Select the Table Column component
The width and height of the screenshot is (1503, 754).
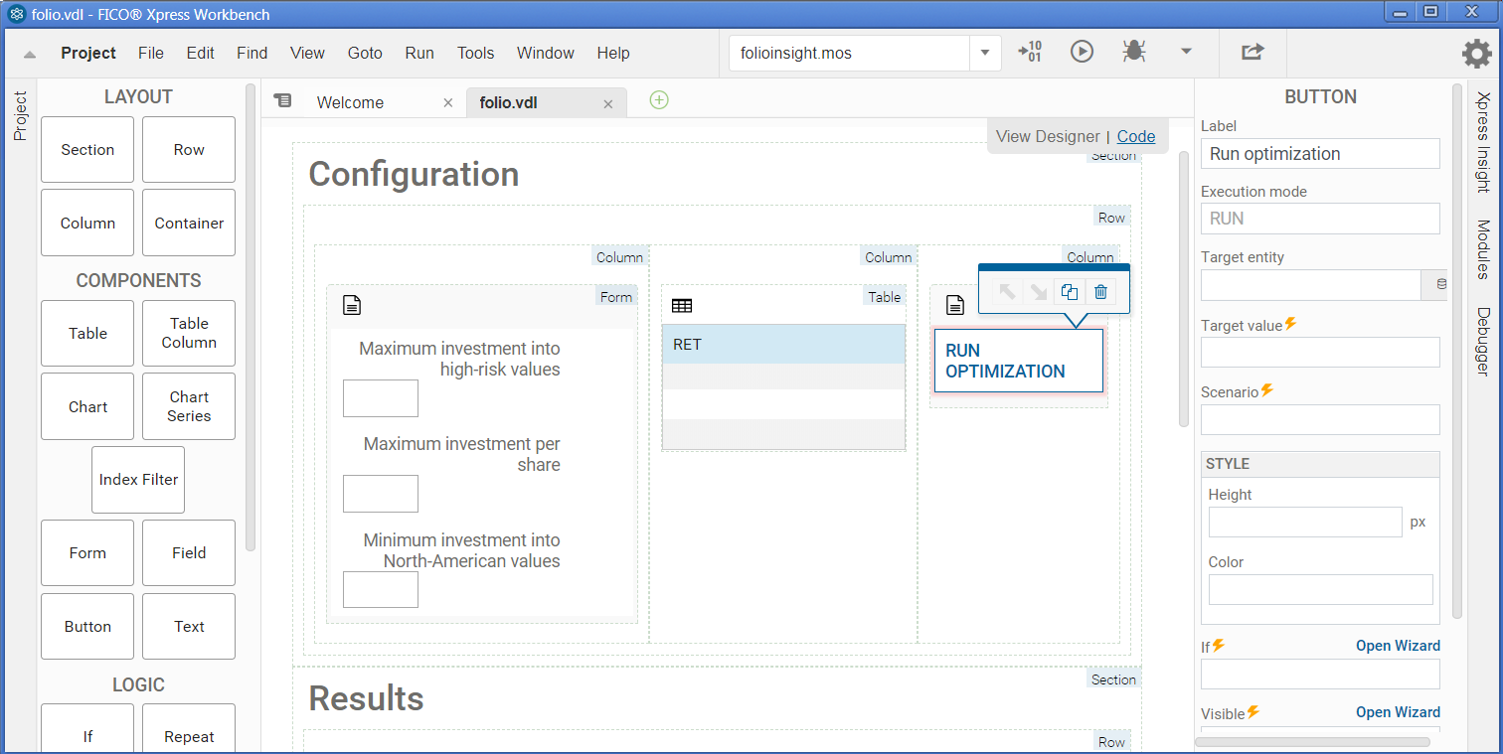(x=189, y=334)
